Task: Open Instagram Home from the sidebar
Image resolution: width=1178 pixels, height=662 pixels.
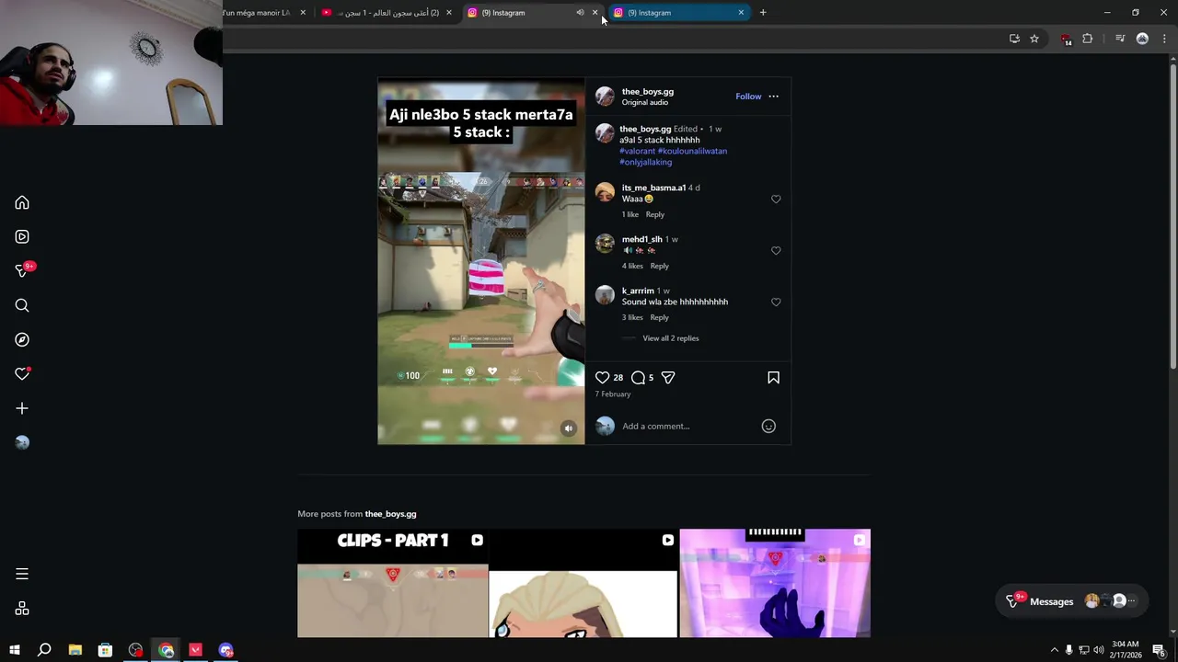Action: [x=22, y=202]
